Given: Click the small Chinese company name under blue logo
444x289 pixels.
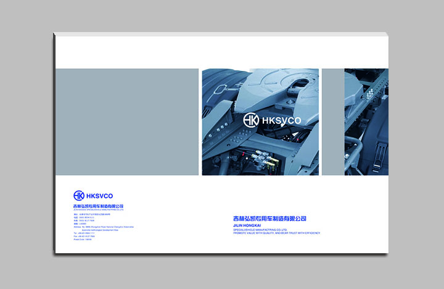Looking at the screenshot, I should coord(99,206).
